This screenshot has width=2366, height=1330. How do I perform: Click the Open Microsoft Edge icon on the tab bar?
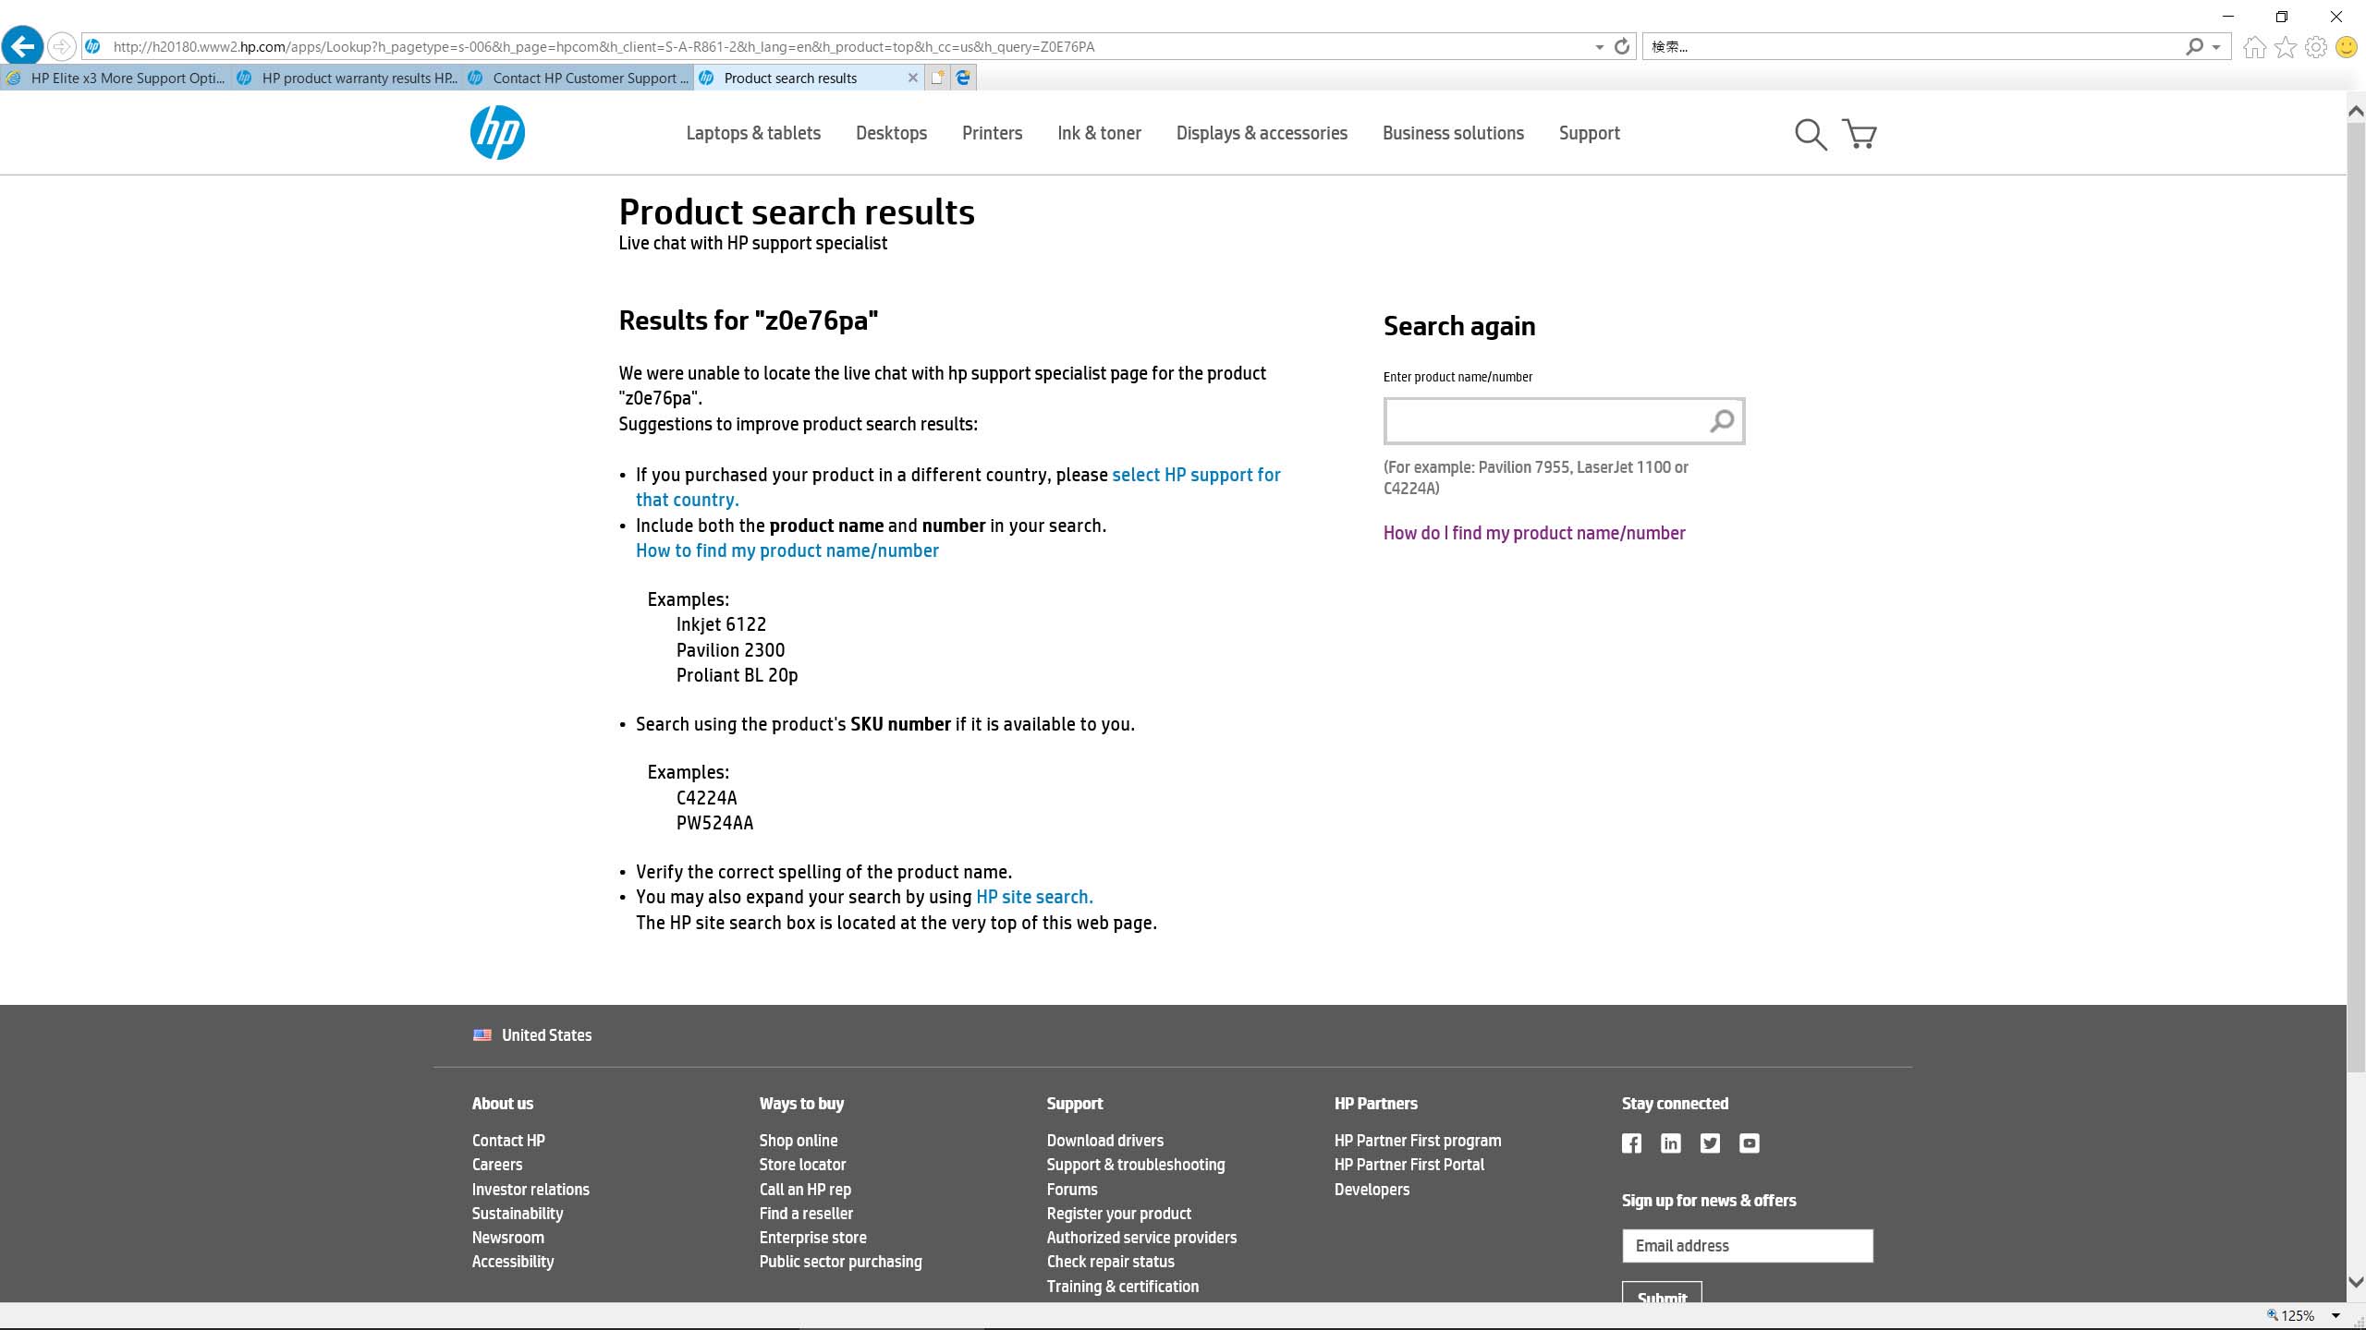[963, 78]
